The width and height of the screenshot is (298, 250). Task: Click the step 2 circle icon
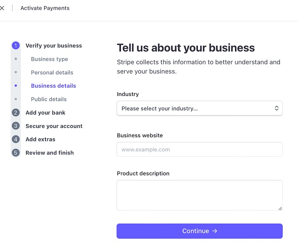(16, 113)
